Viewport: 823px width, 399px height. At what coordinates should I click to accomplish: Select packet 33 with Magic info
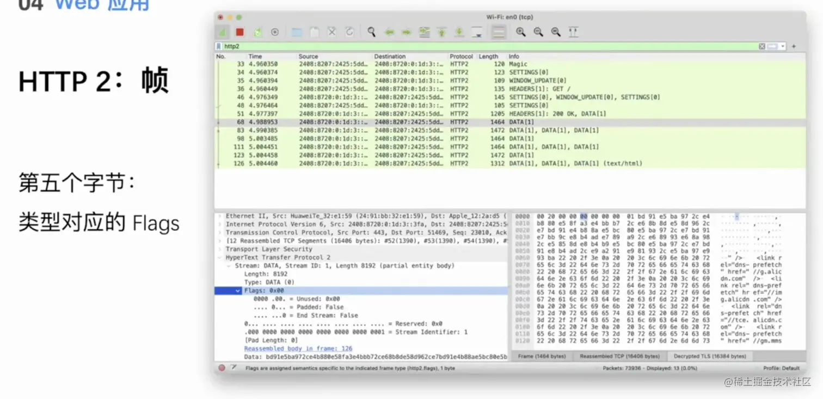(511, 64)
